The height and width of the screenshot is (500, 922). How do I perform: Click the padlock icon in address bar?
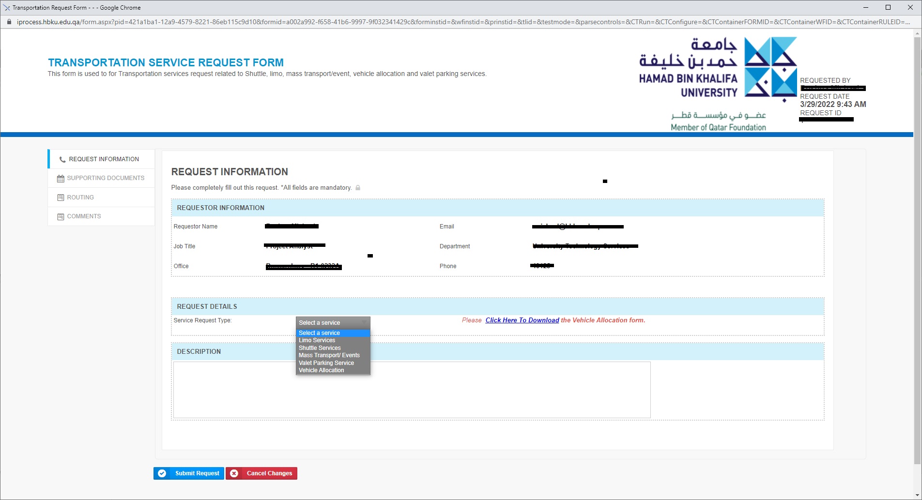point(9,22)
